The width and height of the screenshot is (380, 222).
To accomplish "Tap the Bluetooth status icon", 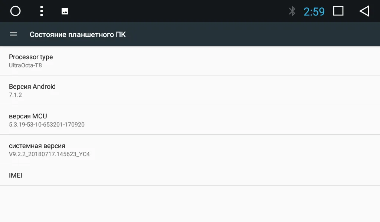I will 292,11.
